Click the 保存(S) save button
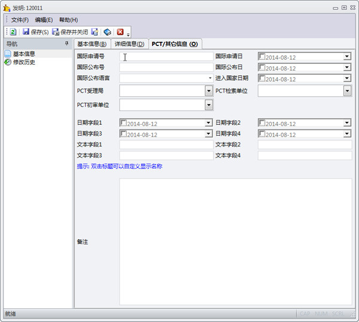359x322 pixels. tap(35, 32)
